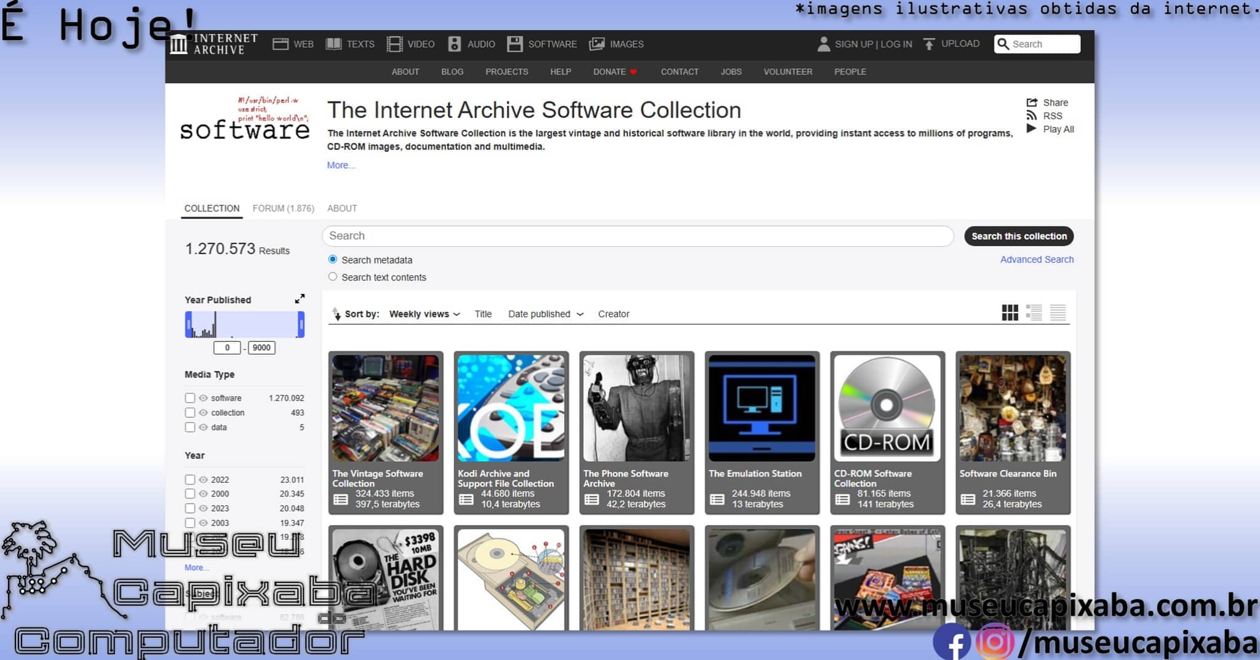This screenshot has width=1260, height=660.
Task: Open the Blog menu item
Action: pyautogui.click(x=452, y=72)
